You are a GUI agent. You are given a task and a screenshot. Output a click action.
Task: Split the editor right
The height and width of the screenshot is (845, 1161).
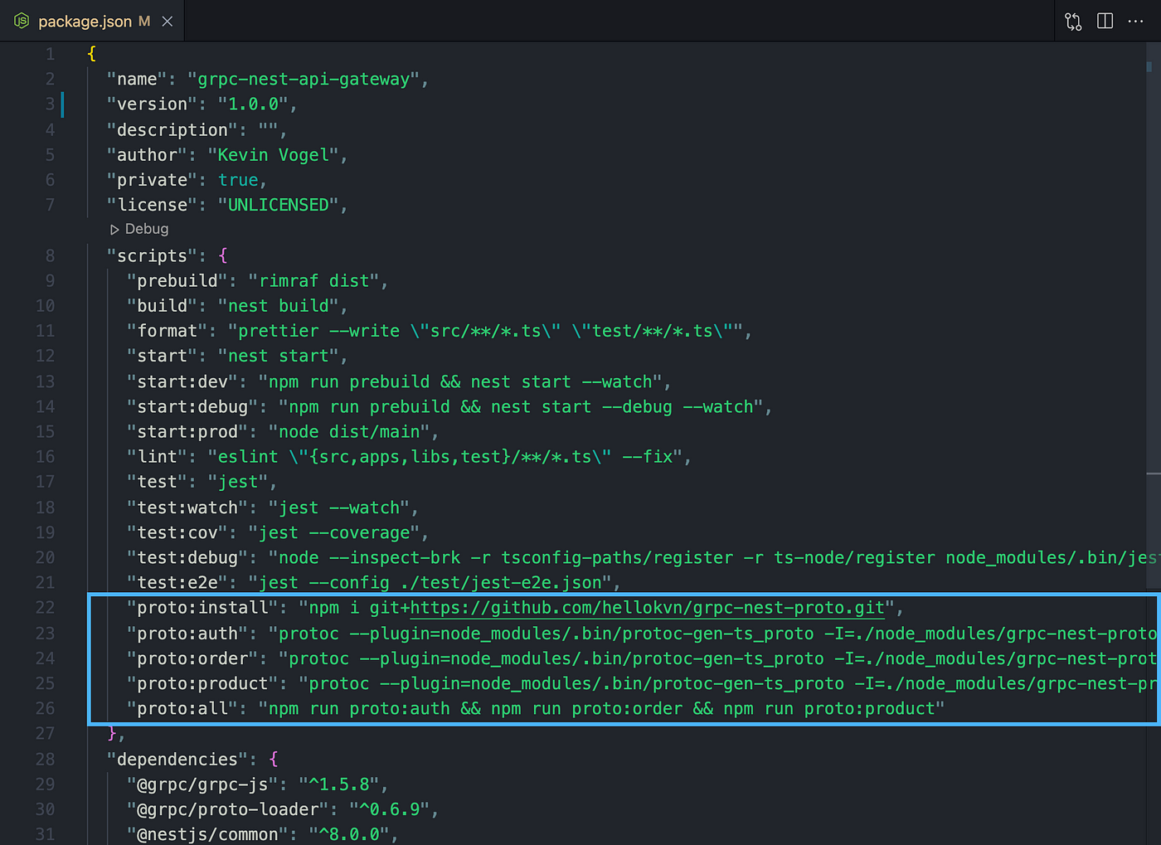[x=1105, y=22]
